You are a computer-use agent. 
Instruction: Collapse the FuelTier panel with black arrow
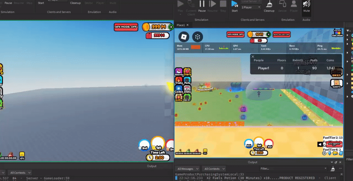tap(320, 144)
